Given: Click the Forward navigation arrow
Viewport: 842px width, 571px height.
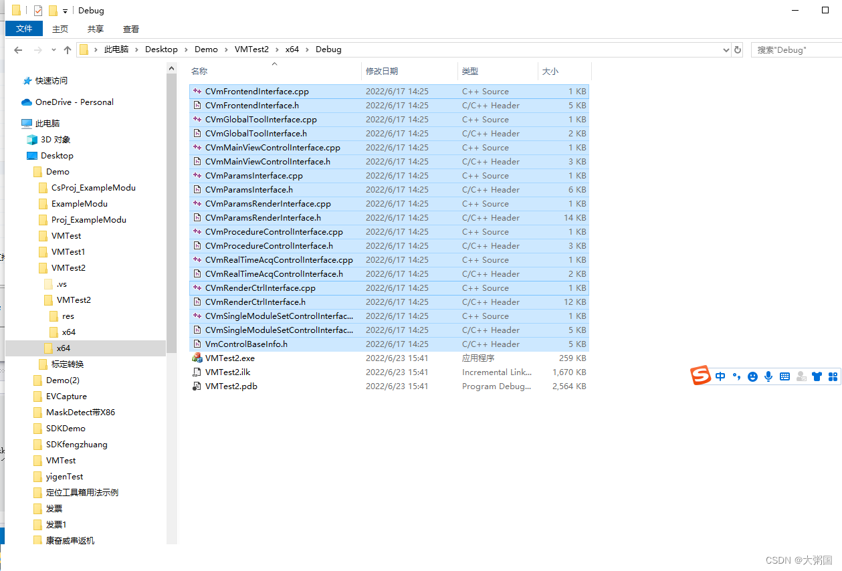Looking at the screenshot, I should 38,49.
